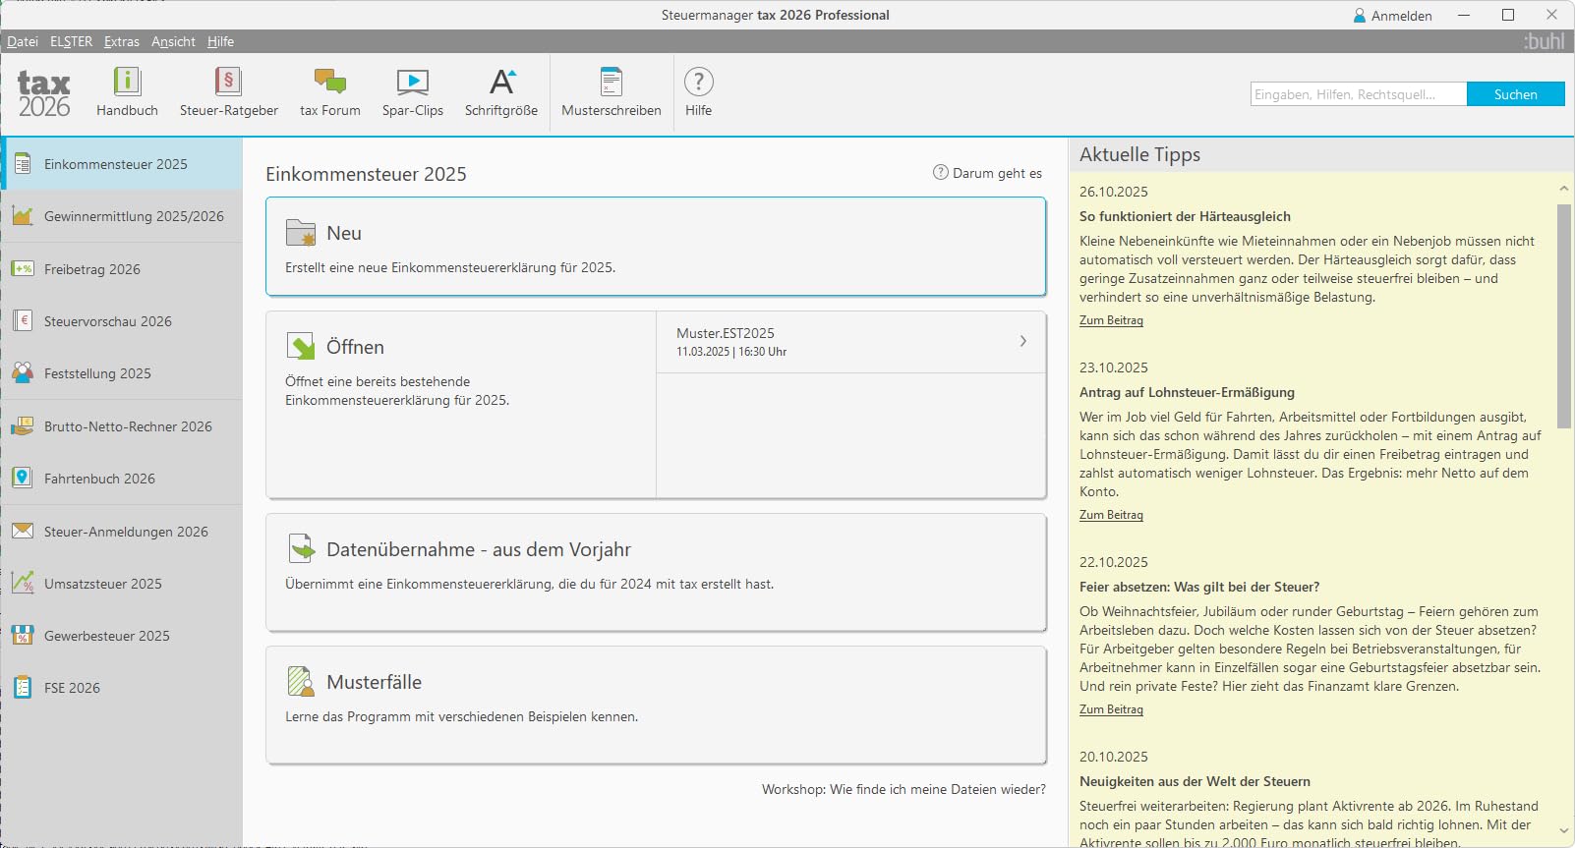The image size is (1575, 848).
Task: Click tip heading Antrag auf Lohnsteuer-Ermäßigung
Action: 1187,392
